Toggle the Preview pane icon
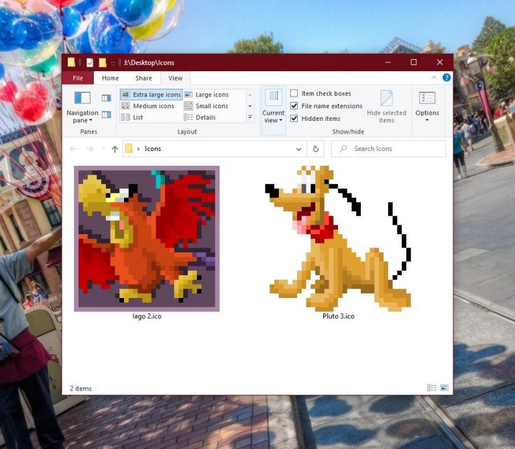The height and width of the screenshot is (449, 515). (107, 98)
